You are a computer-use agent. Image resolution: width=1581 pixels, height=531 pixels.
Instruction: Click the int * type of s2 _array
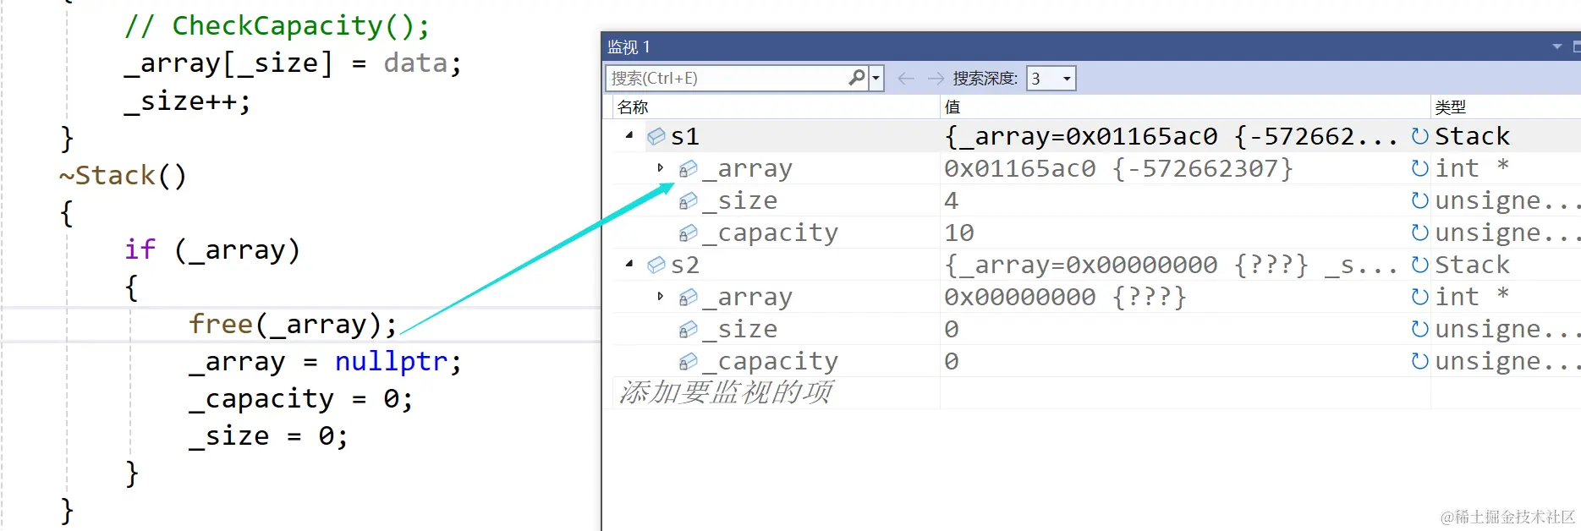click(x=1472, y=297)
